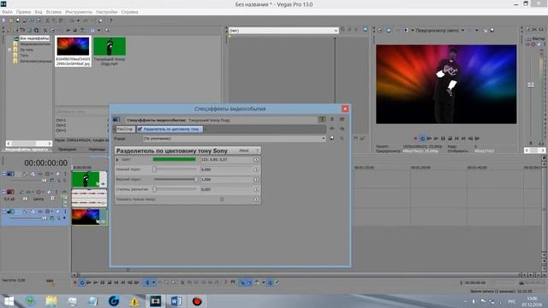Image resolution: width=548 pixels, height=308 pixels.
Task: Open the Инструменты menu
Action: coord(79,12)
